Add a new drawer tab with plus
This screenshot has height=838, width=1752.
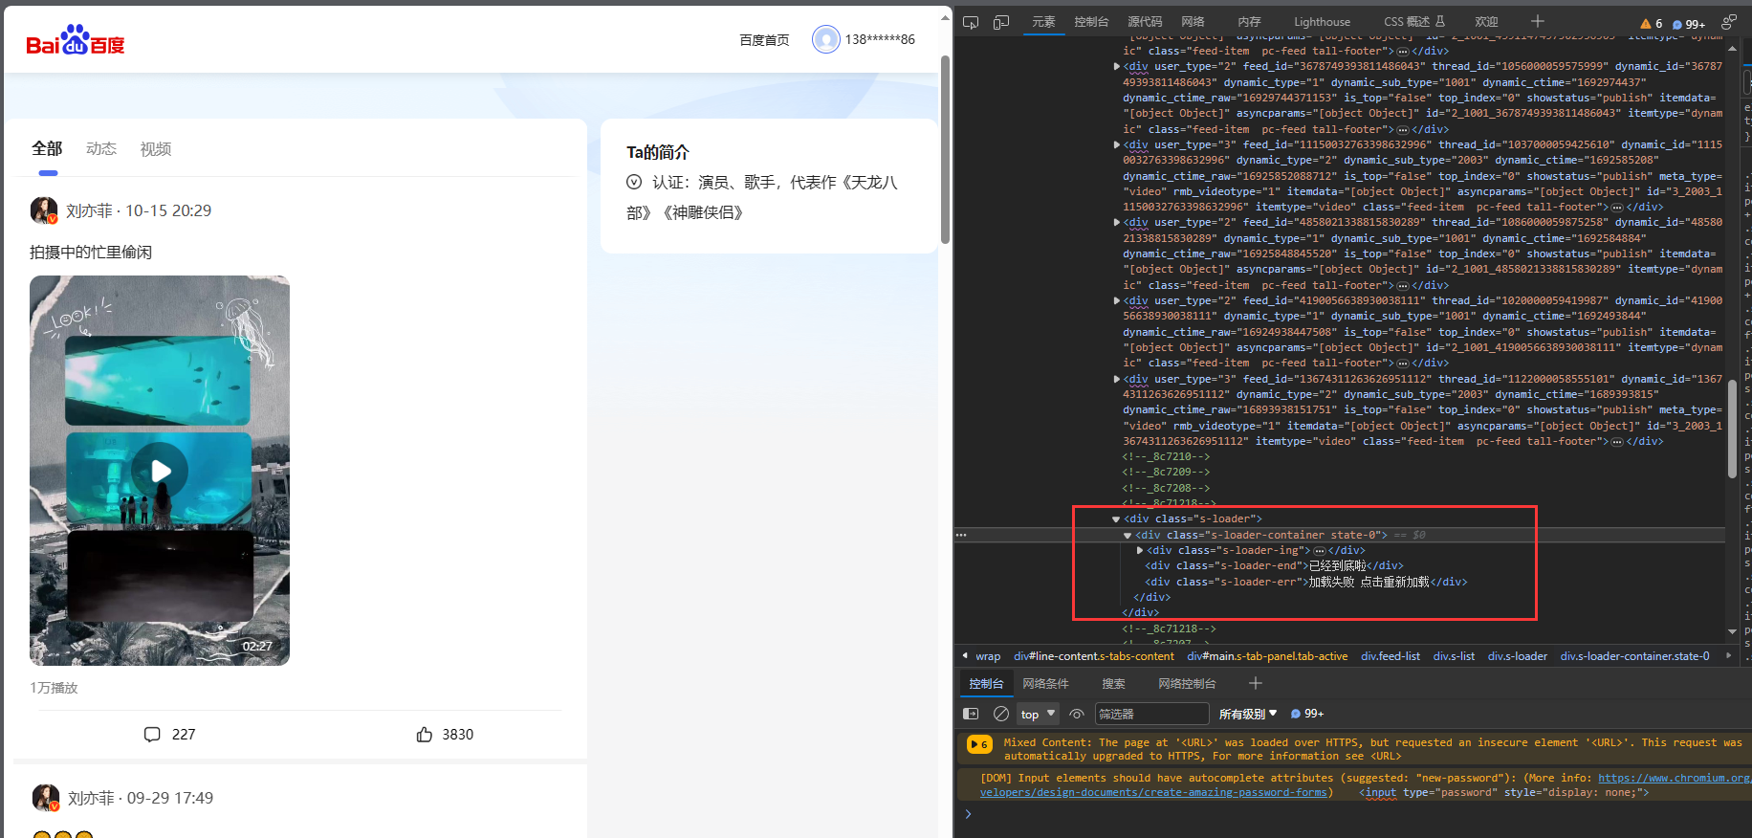coord(1256,683)
